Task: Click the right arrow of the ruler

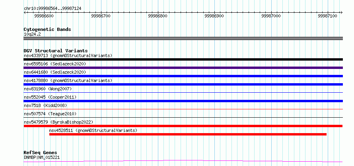Action: coord(341,12)
